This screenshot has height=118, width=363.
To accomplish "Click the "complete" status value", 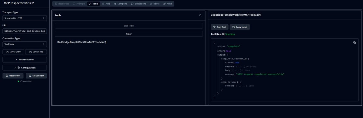I will (x=233, y=46).
